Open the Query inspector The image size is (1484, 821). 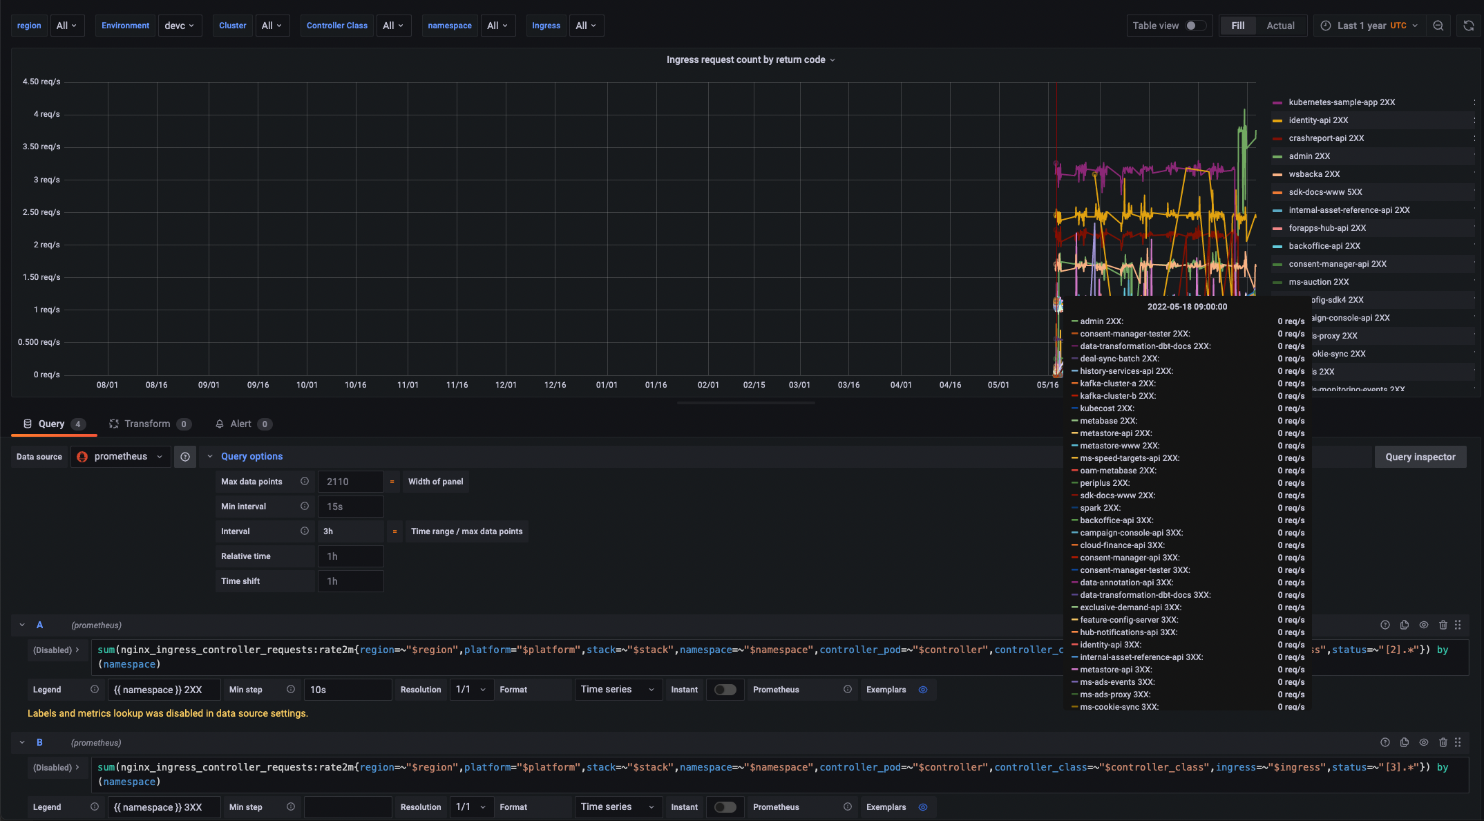click(x=1420, y=456)
